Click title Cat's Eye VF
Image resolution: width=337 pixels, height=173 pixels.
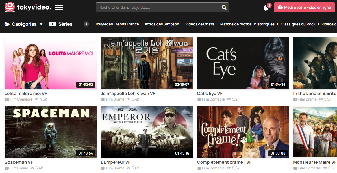[x=210, y=94]
